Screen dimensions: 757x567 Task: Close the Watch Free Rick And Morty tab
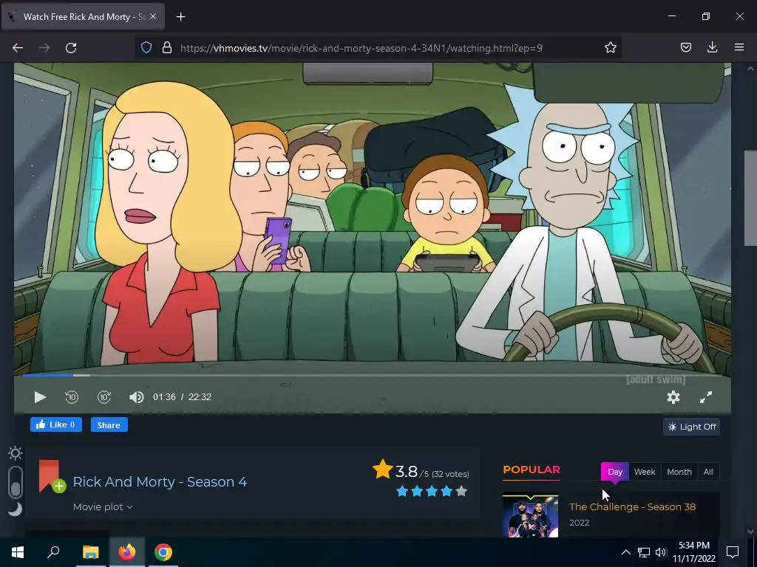(153, 17)
